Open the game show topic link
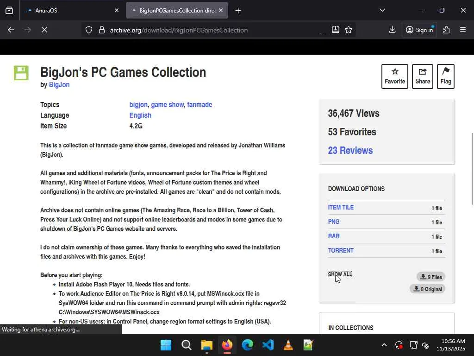The width and height of the screenshot is (474, 356). (x=168, y=105)
